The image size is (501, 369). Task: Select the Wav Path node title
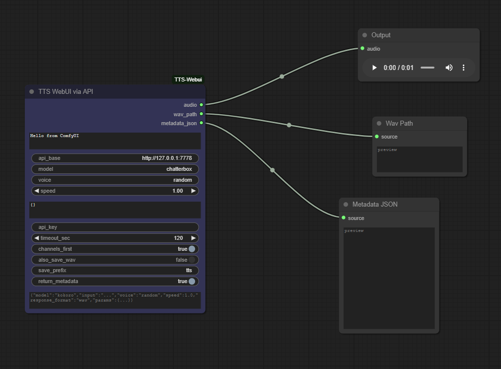coord(399,123)
